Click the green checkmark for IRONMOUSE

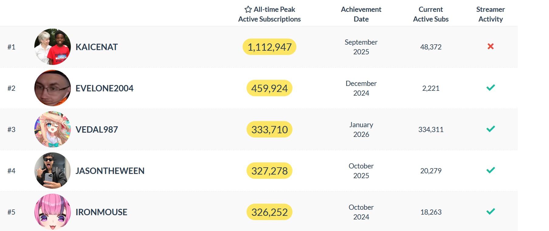click(490, 211)
